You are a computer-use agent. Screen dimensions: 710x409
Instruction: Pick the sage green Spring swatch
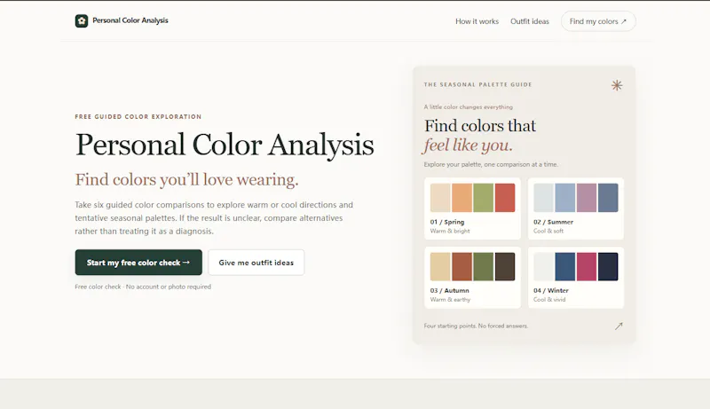click(483, 198)
